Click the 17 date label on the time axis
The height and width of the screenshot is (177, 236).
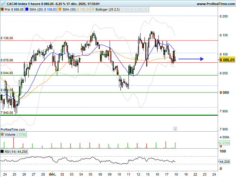coord(167,174)
